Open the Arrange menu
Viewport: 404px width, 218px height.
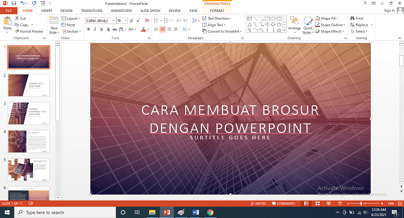tap(295, 25)
